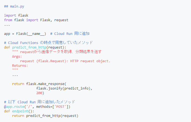This screenshot has height=122, width=191.
Task: Click the '200' status code number
Action: tap(40, 93)
